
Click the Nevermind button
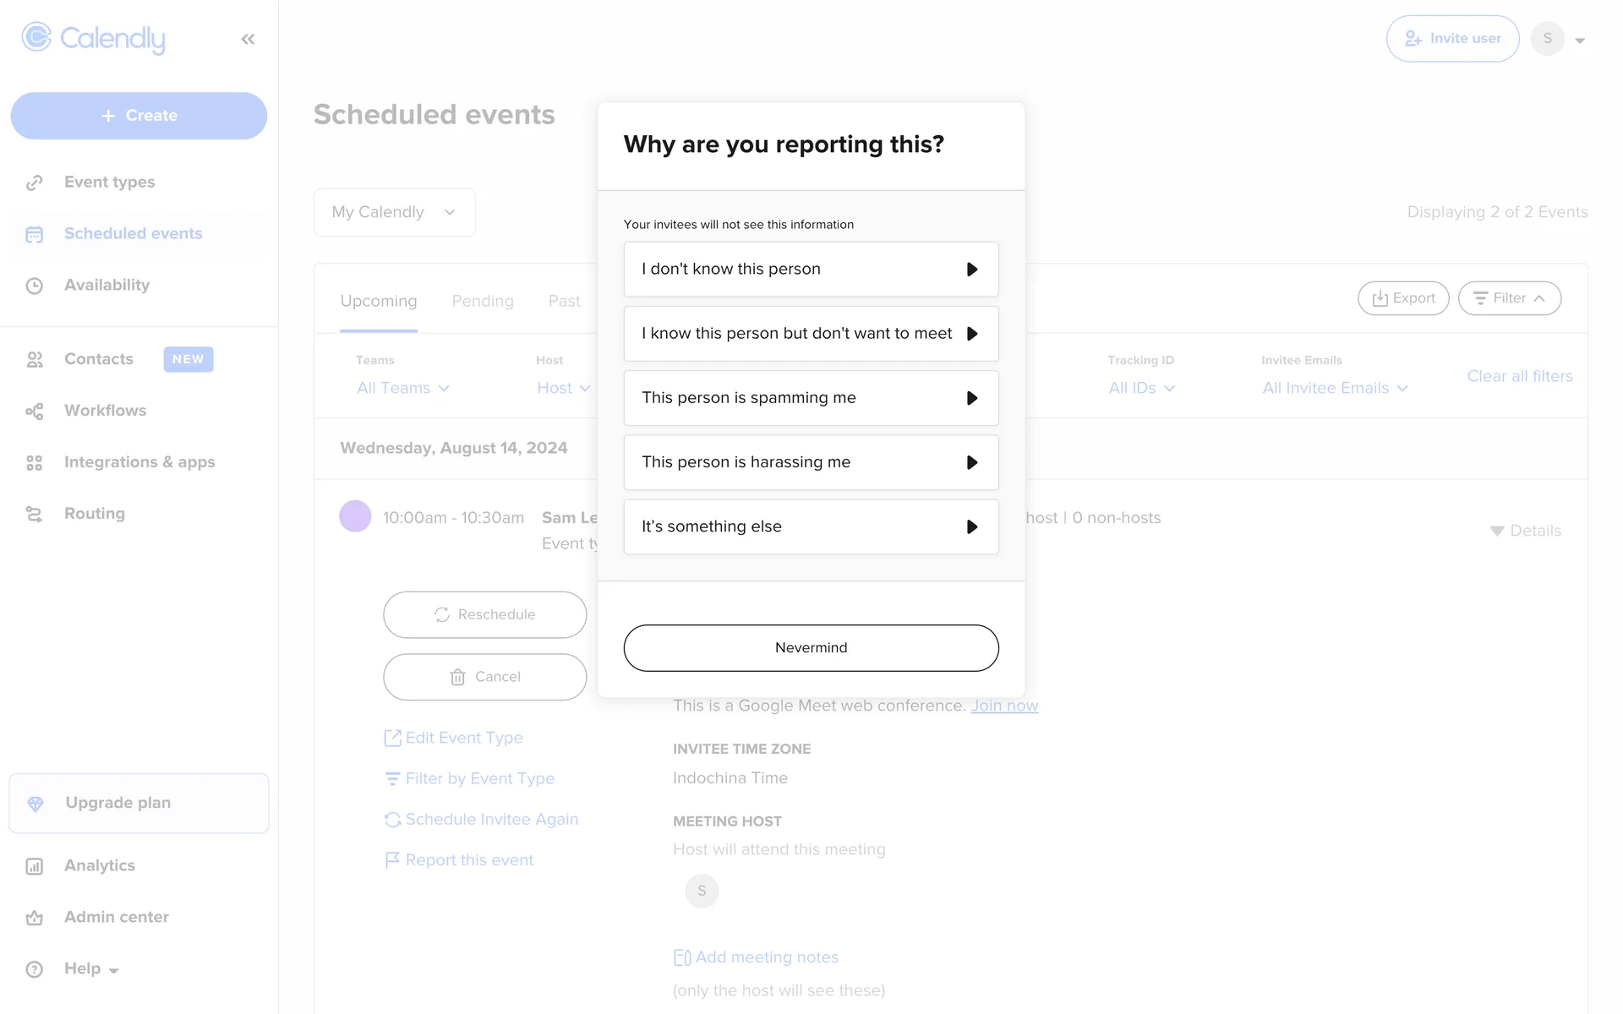811,648
